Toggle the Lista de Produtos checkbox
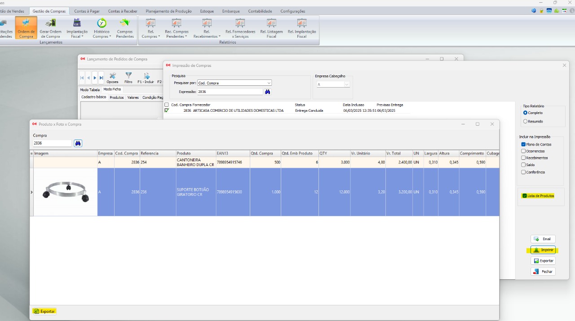The image size is (575, 321). point(524,196)
